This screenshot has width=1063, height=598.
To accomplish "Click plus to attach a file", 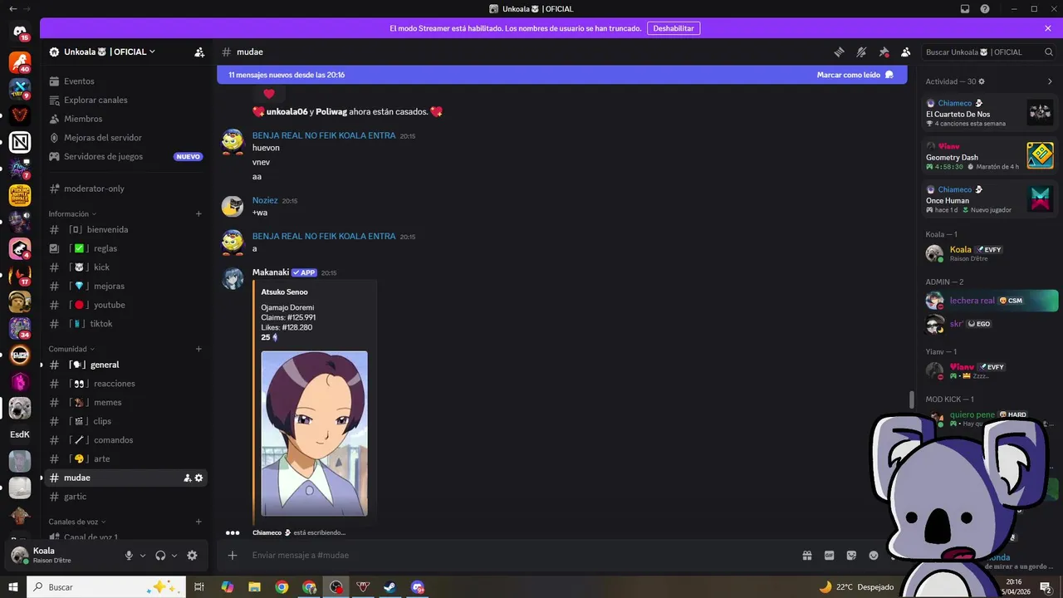I will coord(233,555).
